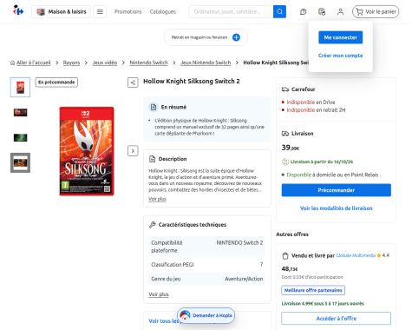Open Jeux vidéo breadcrumb link
Screen dimensions: 412x330
105,63
